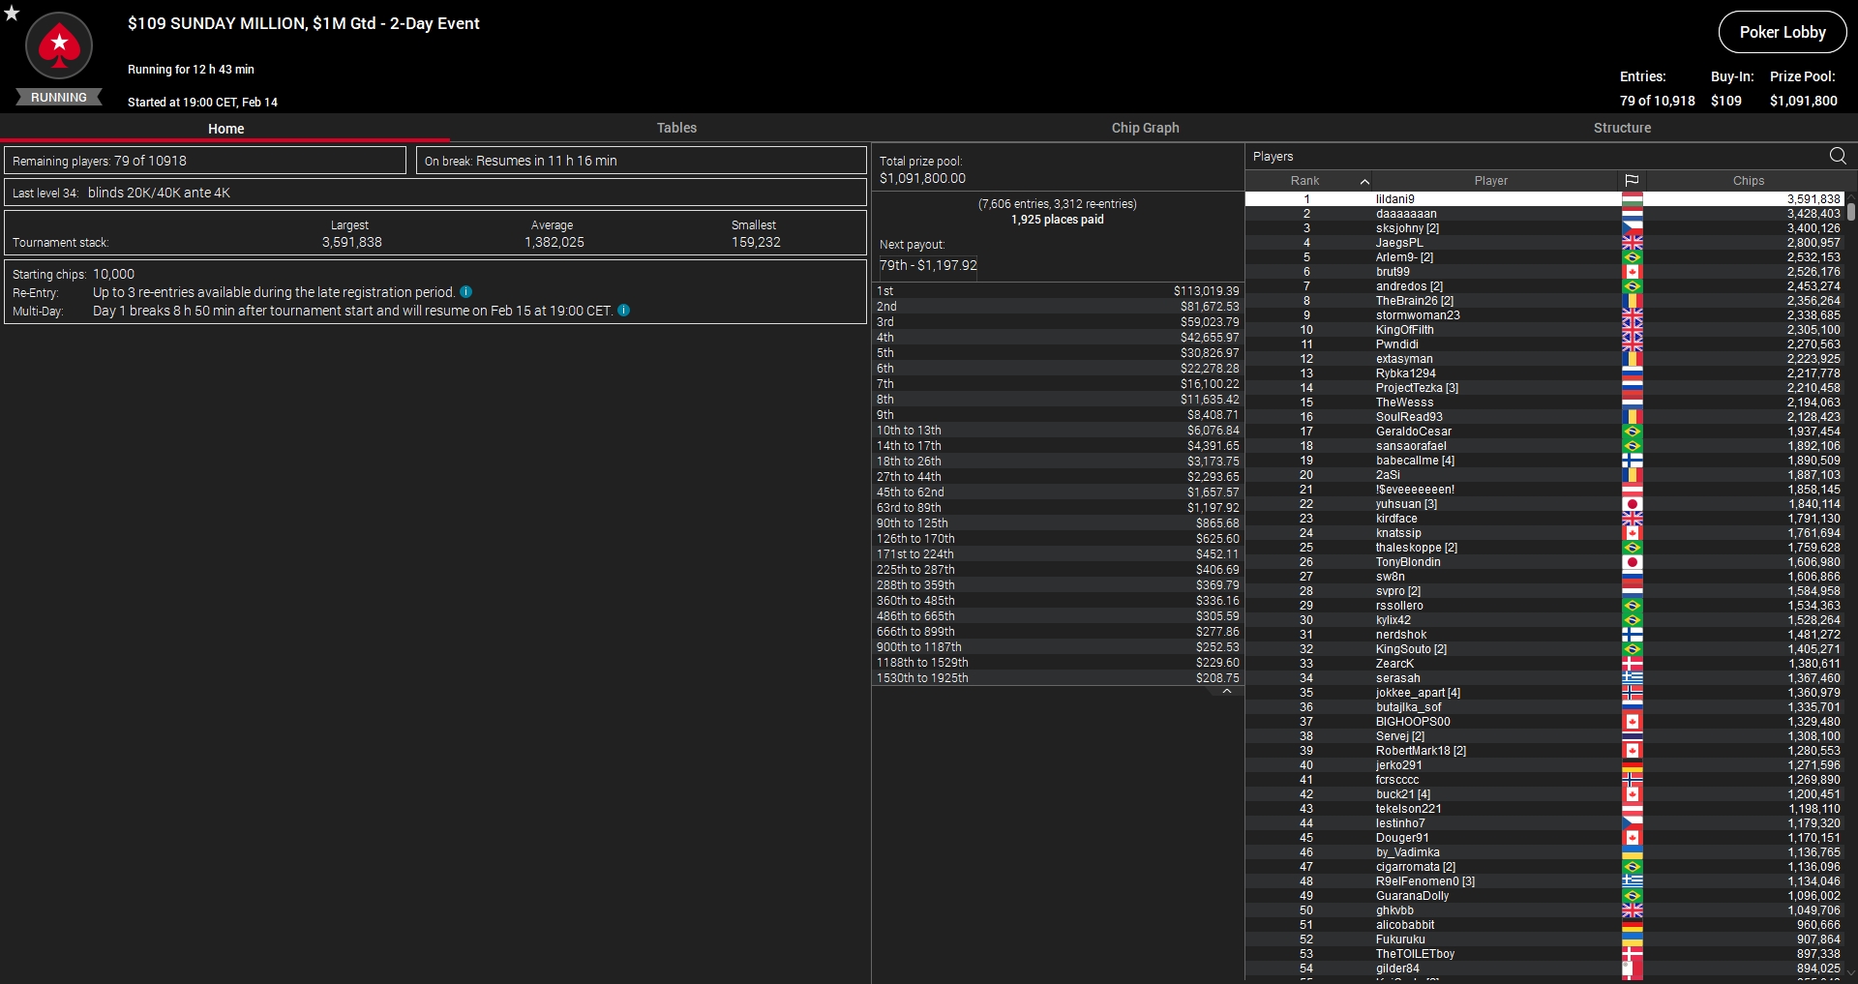Select player row SoulRead93
The width and height of the screenshot is (1858, 984).
(1544, 417)
